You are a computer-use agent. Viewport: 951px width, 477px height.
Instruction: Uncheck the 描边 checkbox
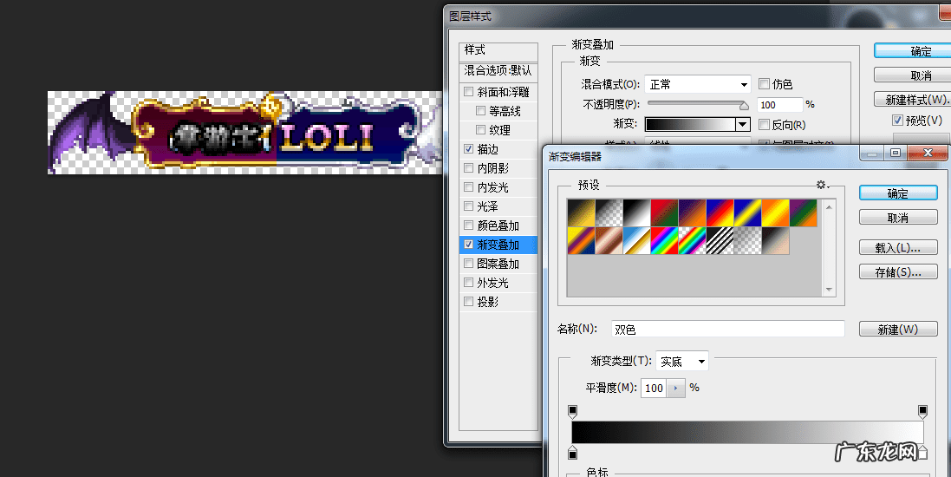tap(468, 148)
